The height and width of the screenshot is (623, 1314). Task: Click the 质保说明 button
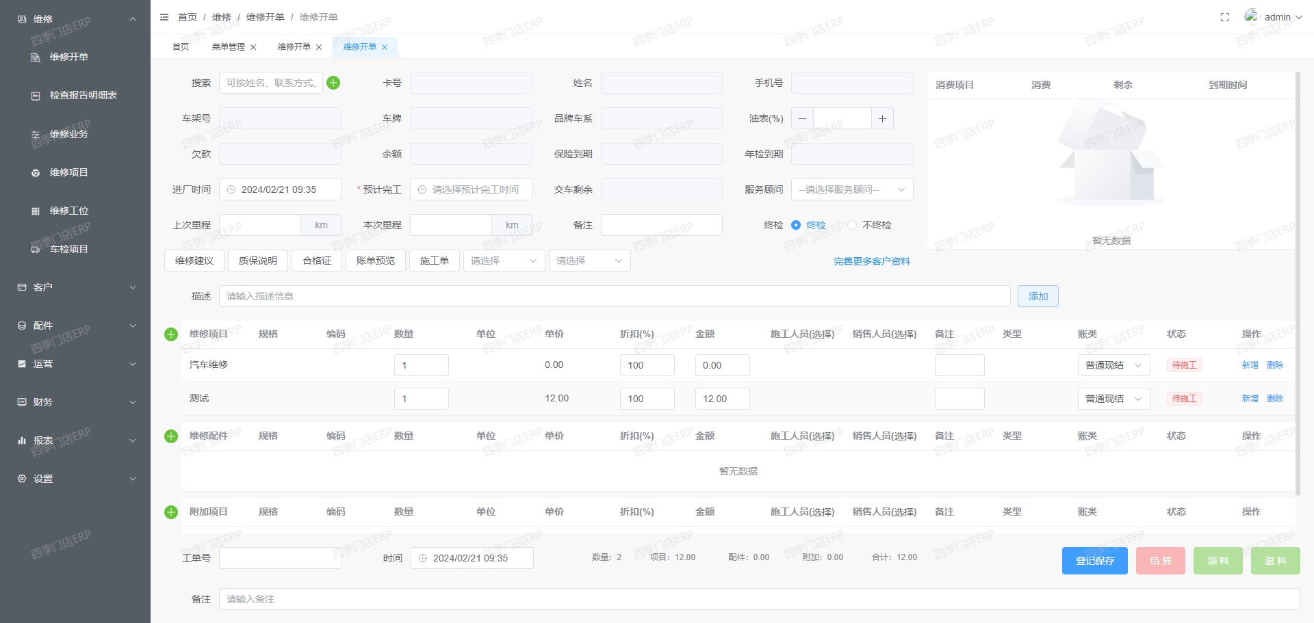258,261
